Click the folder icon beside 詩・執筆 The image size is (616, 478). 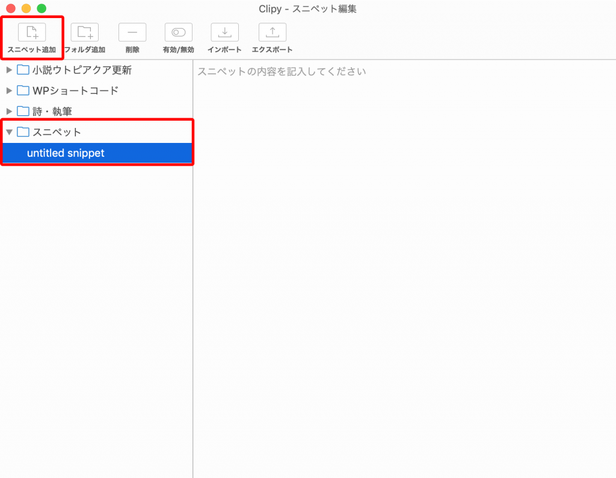point(23,111)
